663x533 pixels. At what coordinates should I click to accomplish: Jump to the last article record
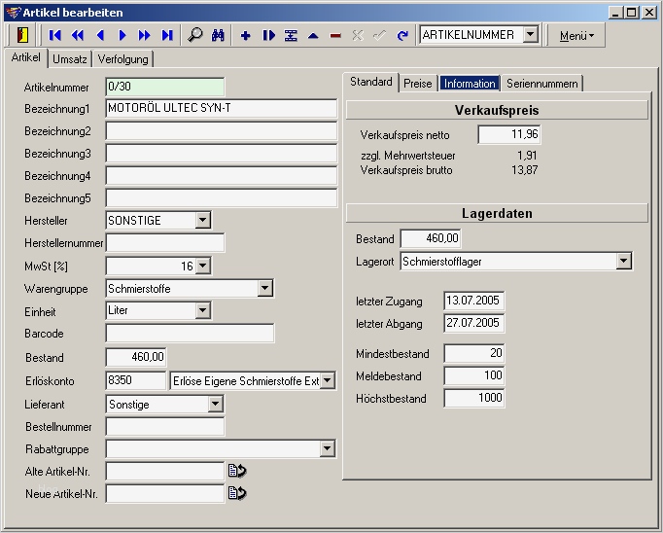[x=167, y=35]
